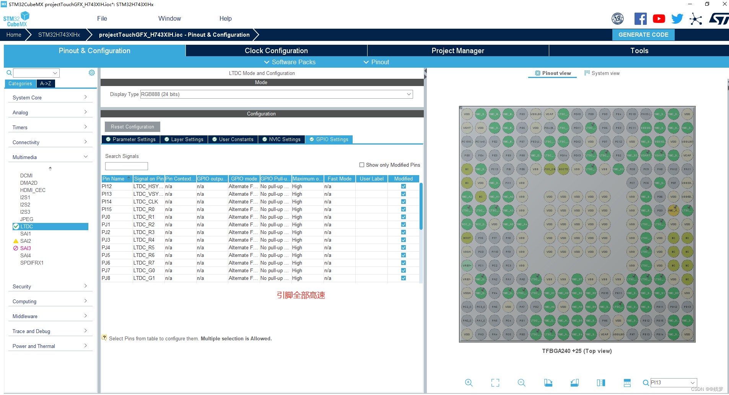Toggle the Modified checkbox for PJ3
The image size is (729, 395).
click(404, 240)
